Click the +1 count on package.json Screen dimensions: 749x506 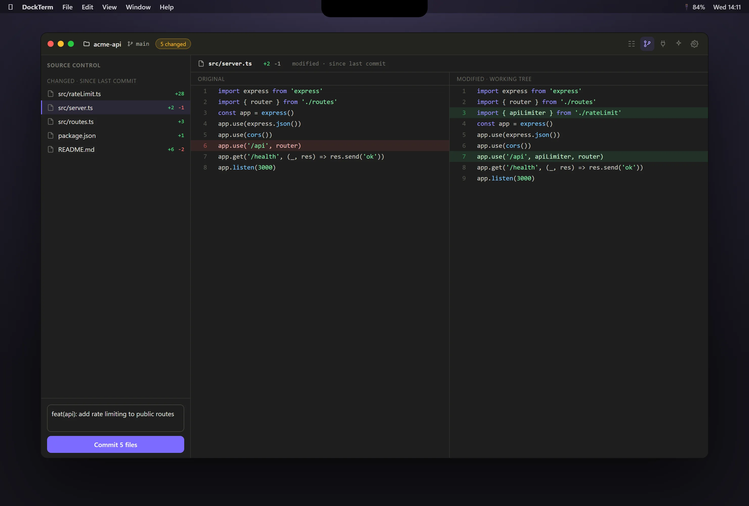(181, 135)
